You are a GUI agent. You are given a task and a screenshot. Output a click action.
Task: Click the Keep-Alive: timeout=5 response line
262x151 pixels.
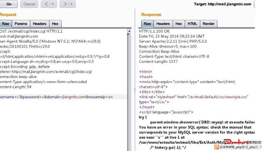click(168, 46)
